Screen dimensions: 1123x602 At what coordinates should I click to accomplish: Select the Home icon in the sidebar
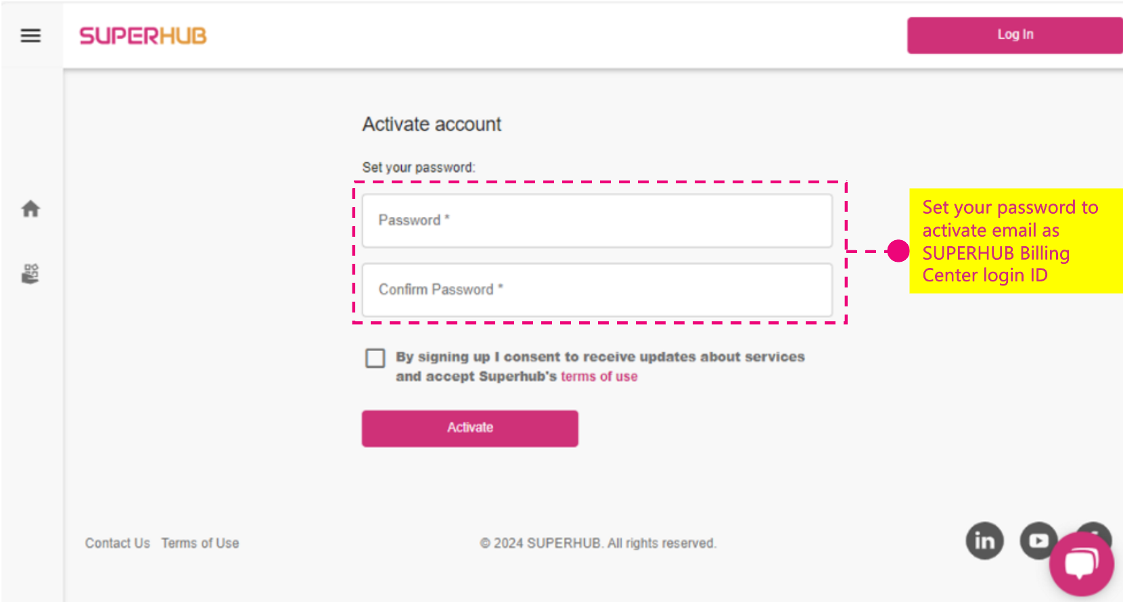pos(30,209)
